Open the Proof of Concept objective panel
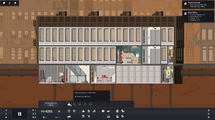Image resolution: width=215 pixels, height=120 pixels. point(198,5)
